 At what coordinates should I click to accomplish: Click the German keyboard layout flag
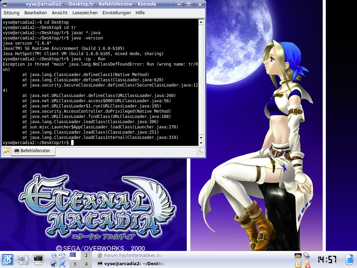coord(298,256)
